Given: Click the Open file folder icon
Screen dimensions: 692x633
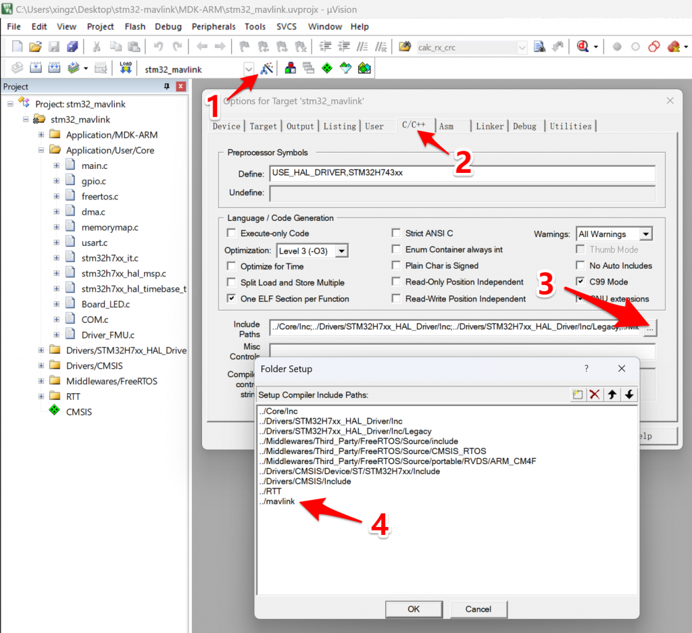Looking at the screenshot, I should tap(35, 47).
